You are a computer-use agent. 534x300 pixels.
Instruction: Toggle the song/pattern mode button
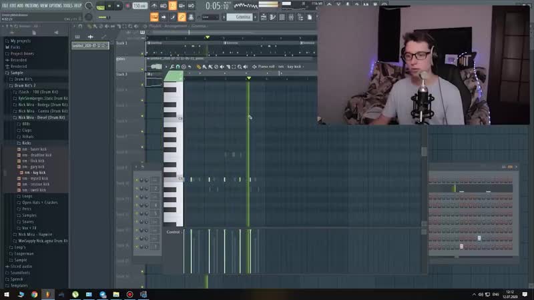101,6
